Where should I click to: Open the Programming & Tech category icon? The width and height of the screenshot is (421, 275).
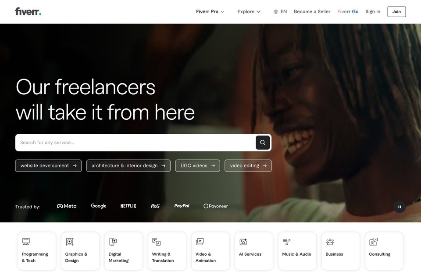pyautogui.click(x=26, y=242)
